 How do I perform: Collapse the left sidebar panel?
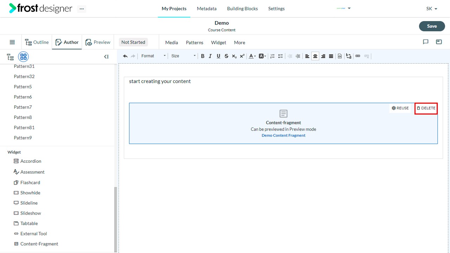(106, 57)
